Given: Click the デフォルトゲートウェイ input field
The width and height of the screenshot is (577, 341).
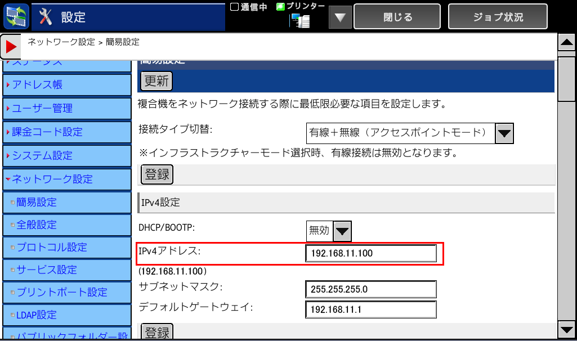Looking at the screenshot, I should [371, 309].
